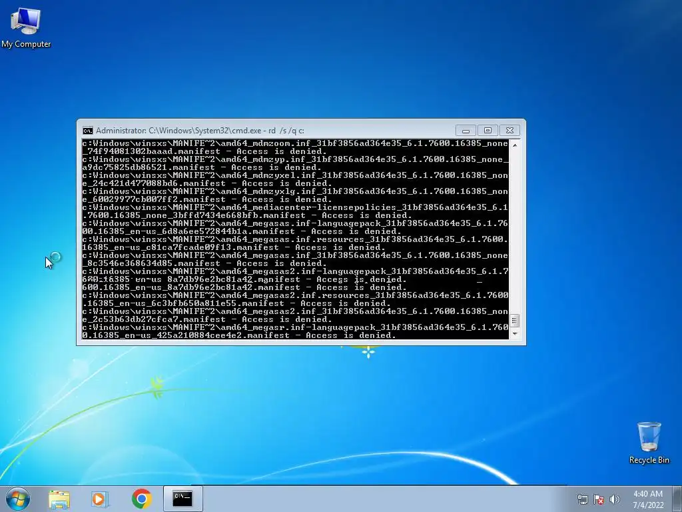This screenshot has width=682, height=512.
Task: Maximize the cmd.exe window
Action: point(488,131)
